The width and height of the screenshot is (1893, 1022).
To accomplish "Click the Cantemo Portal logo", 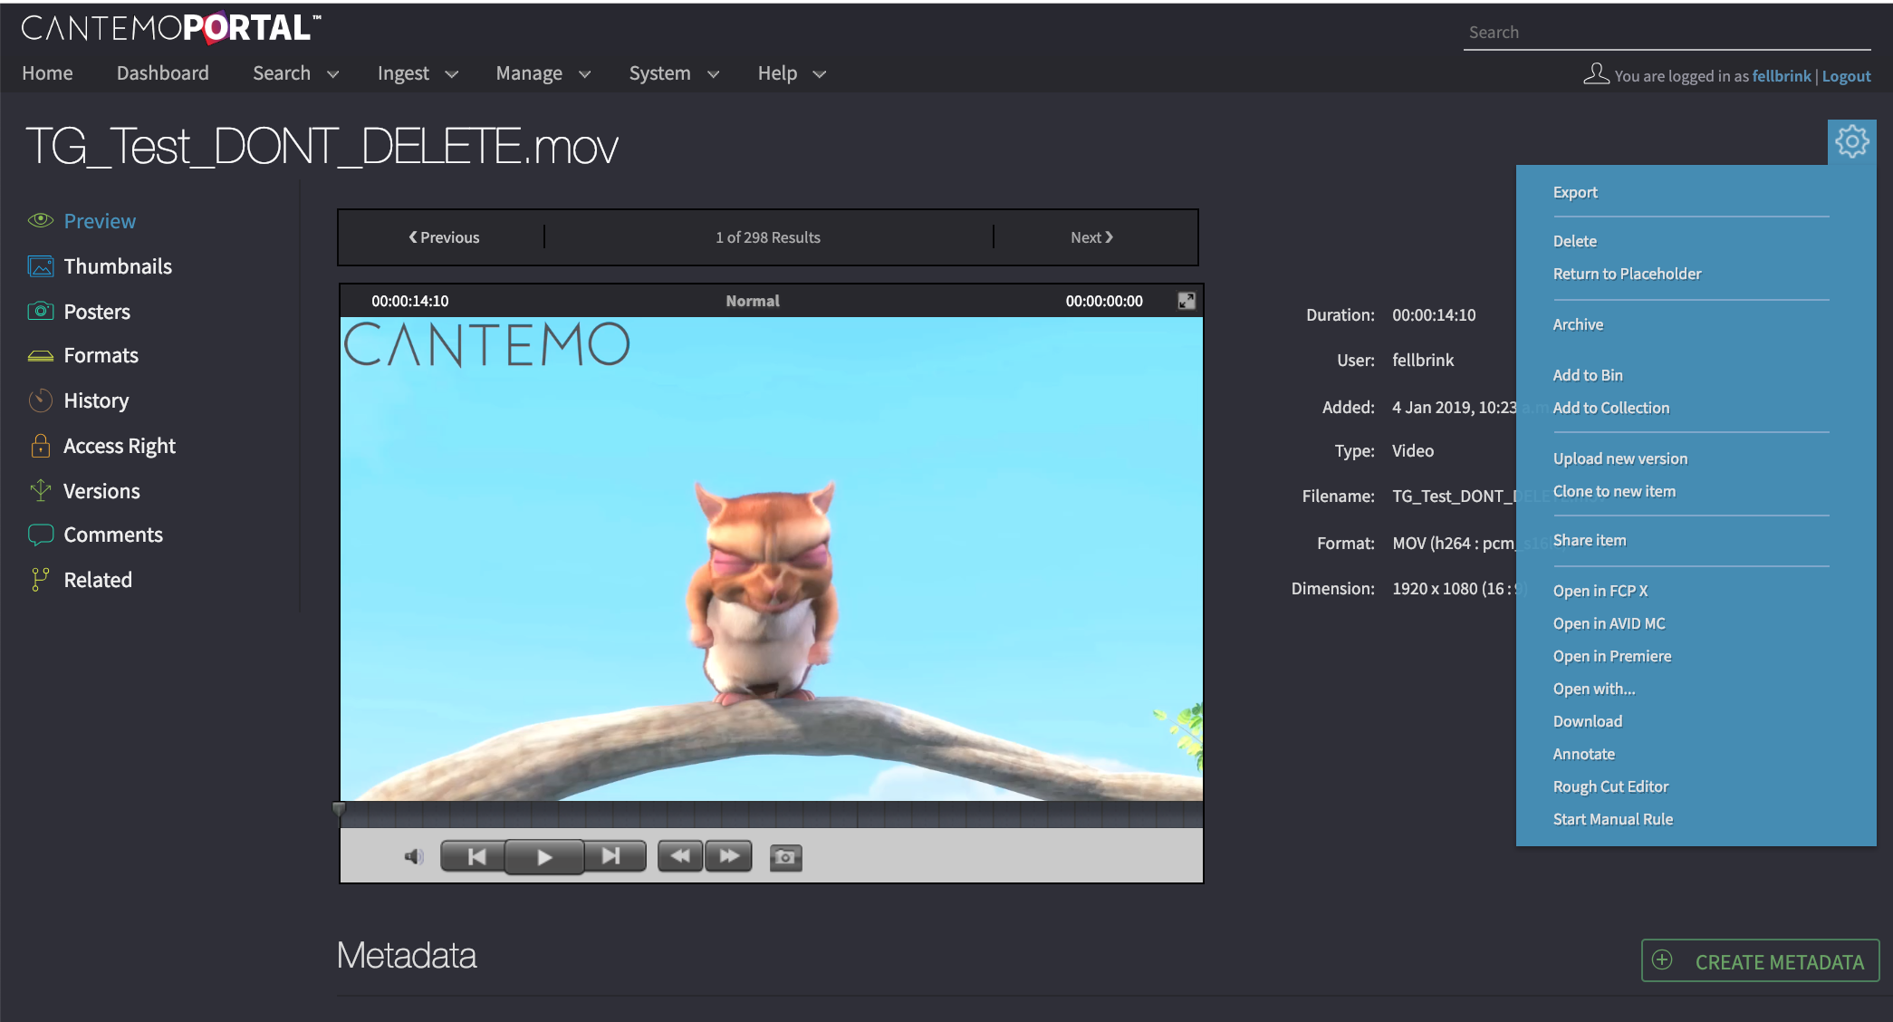I will [171, 28].
